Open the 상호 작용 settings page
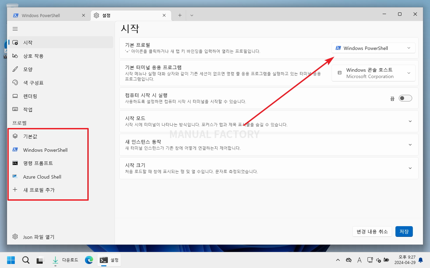Viewport: 430px width, 268px height. pos(61,56)
